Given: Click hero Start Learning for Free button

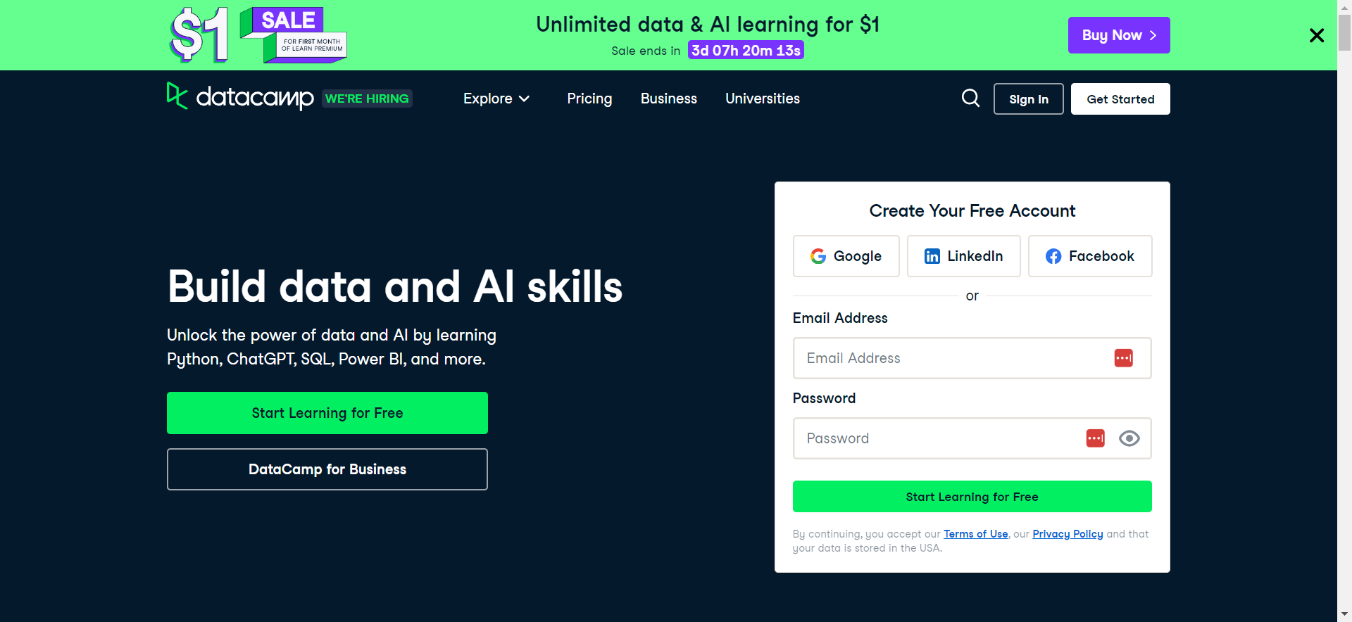Looking at the screenshot, I should point(327,413).
